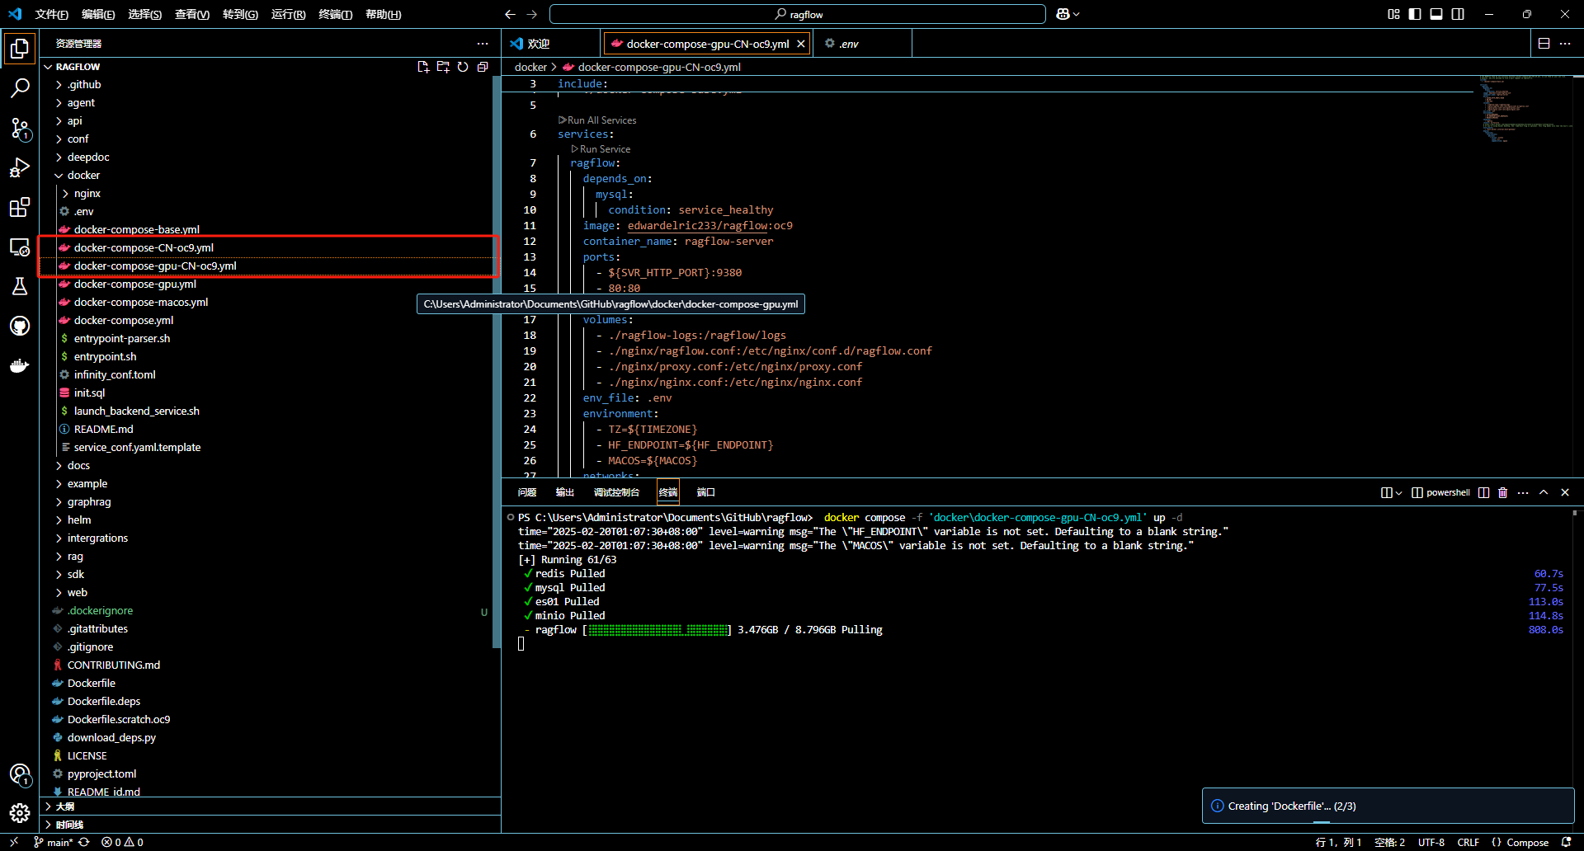
Task: Close the terminal panel
Action: (x=1565, y=492)
